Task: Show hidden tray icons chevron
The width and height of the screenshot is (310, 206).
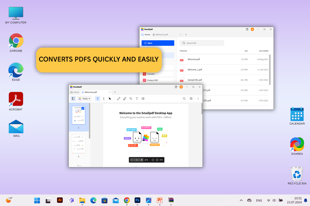Action: [x=241, y=201]
